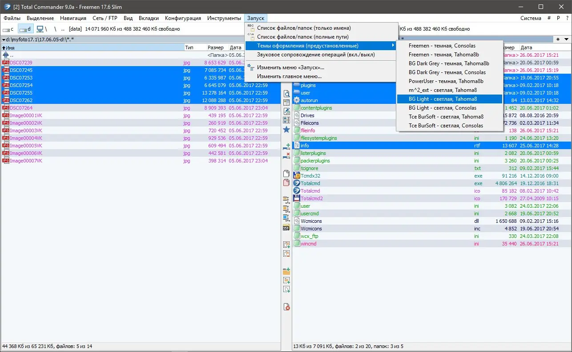
Task: Click the red X delete icon at toolbar bottom
Action: coord(286,307)
